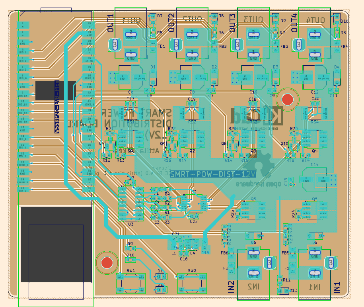Click capacitor label C17
The image size is (364, 307).
coord(130,99)
